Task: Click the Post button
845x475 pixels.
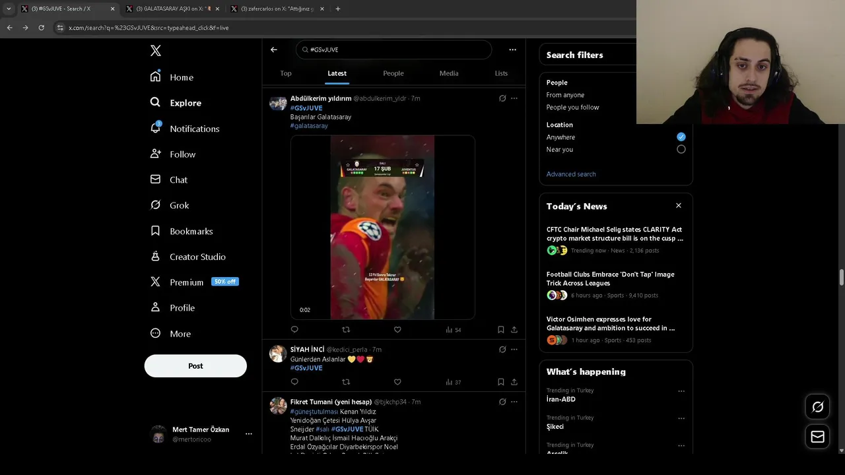Action: point(195,366)
